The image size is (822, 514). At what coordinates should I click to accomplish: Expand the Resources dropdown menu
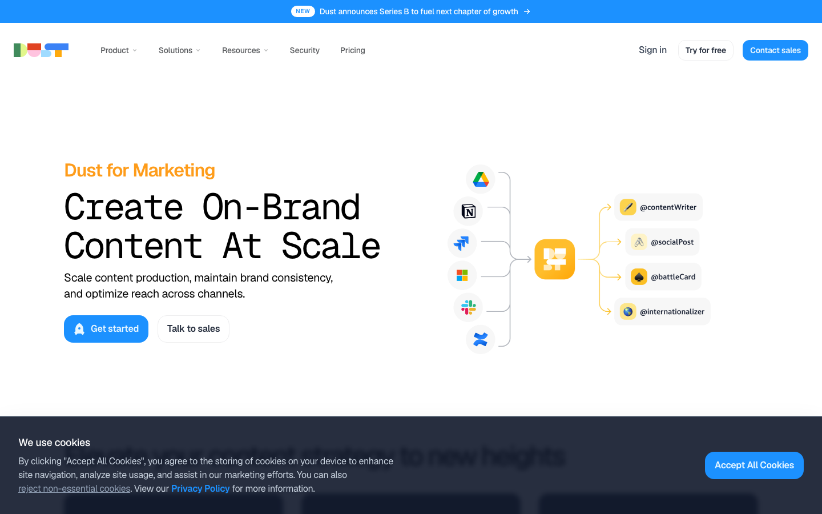[x=245, y=50]
